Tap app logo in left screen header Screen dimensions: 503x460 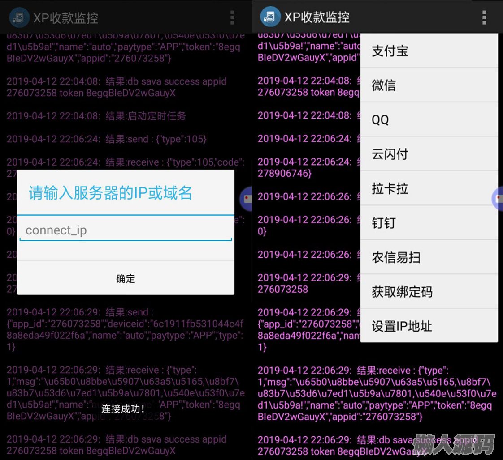coord(19,17)
